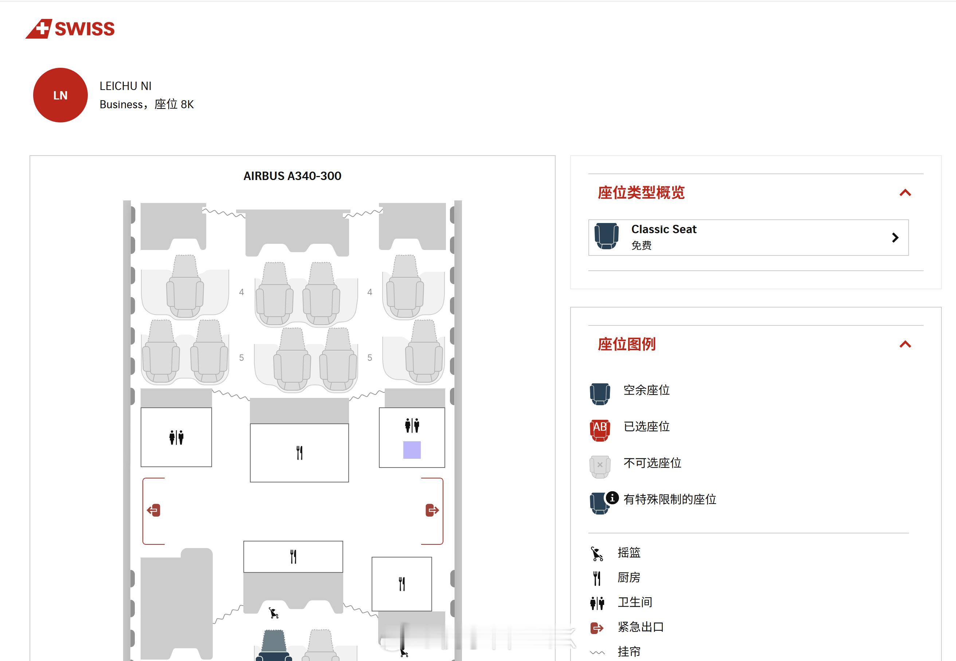The width and height of the screenshot is (956, 661).
Task: Click the 座位类型概览 heading text
Action: point(641,193)
